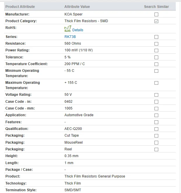This screenshot has width=181, height=193.
Task: Select the Qualification AEC-Q200 checkbox
Action: click(156, 129)
